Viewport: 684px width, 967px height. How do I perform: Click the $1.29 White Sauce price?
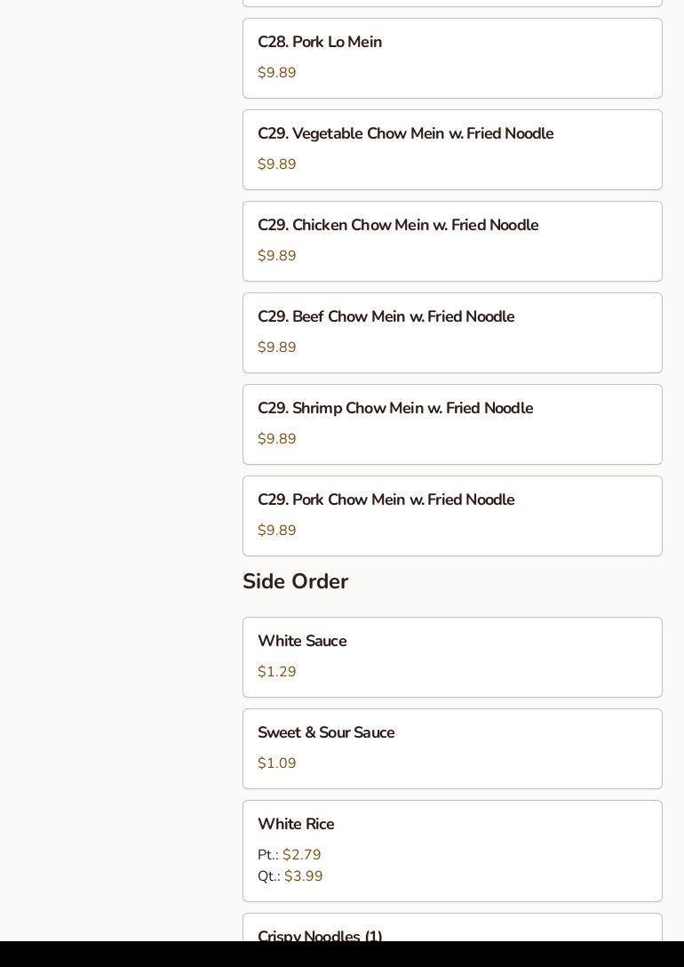click(x=277, y=672)
